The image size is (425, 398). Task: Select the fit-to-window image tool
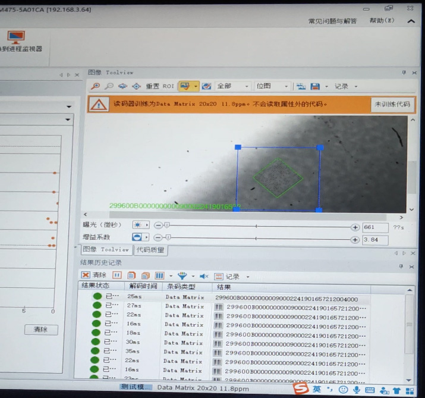tap(123, 86)
